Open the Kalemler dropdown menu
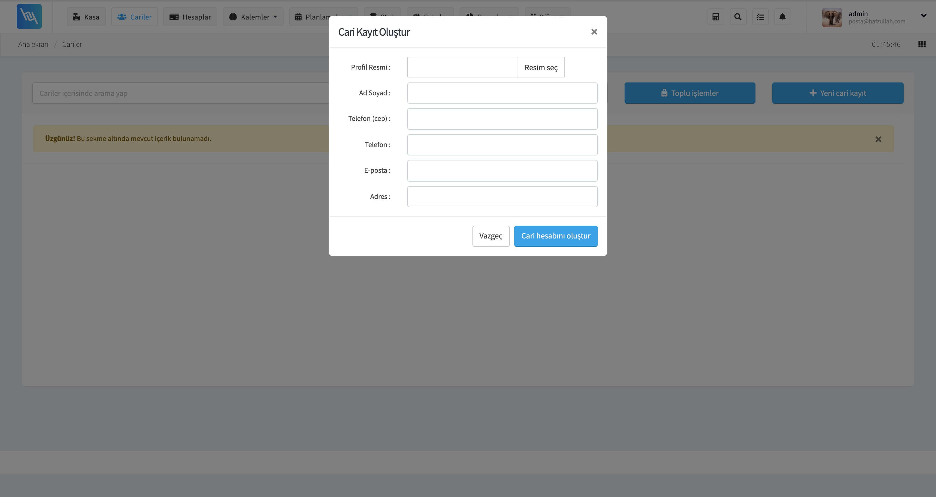 pyautogui.click(x=253, y=17)
